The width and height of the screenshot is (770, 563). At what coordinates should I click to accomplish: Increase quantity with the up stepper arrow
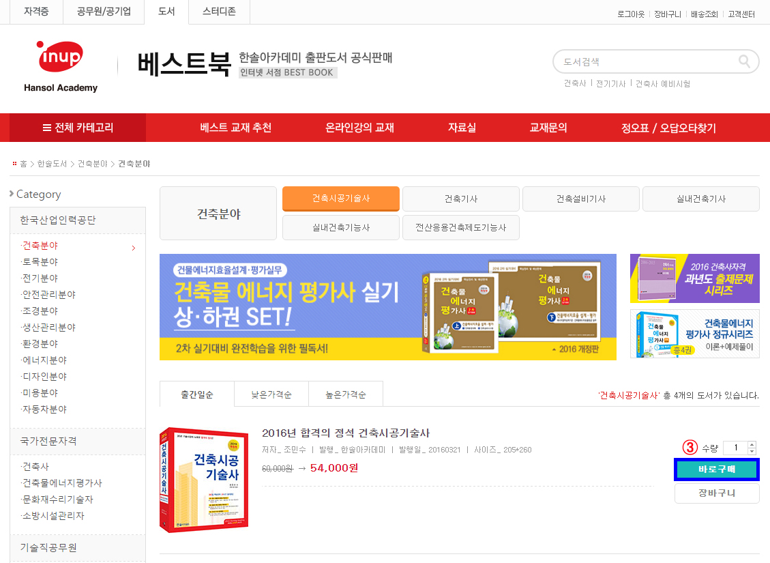pyautogui.click(x=752, y=445)
